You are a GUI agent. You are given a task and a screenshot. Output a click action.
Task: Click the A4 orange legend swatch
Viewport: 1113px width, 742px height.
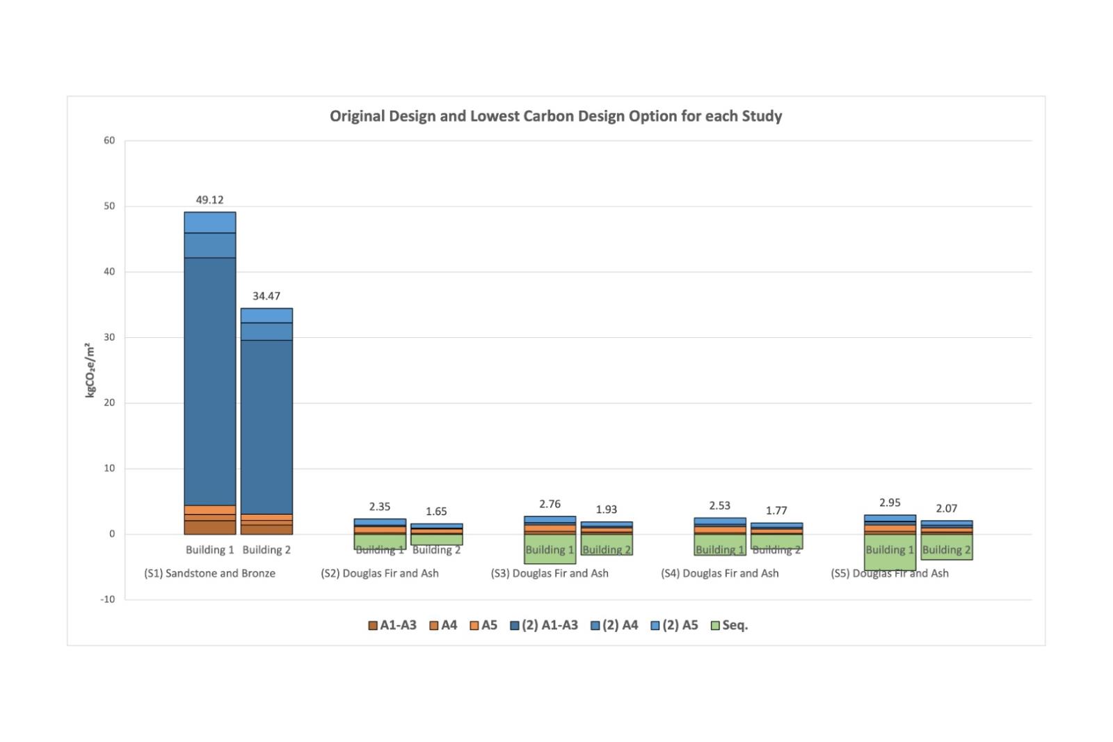click(434, 626)
